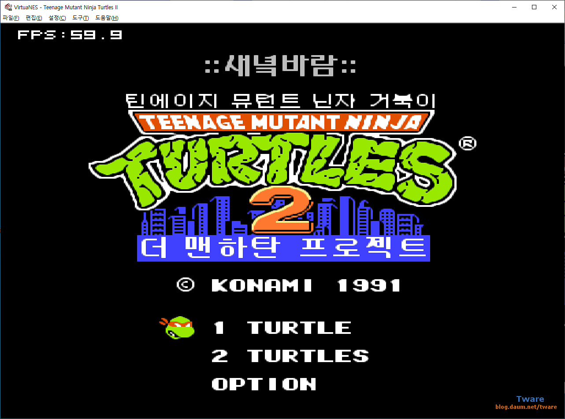This screenshot has height=419, width=565.
Task: Click the large orange number 2 logo
Action: pos(282,210)
